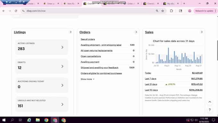Image resolution: width=218 pixels, height=123 pixels.
Task: Open the network tray icon
Action: click(x=192, y=120)
